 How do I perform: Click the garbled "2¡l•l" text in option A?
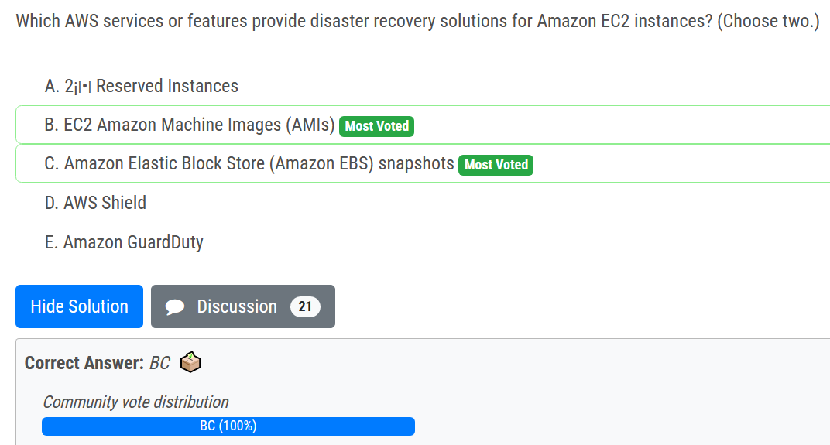click(79, 87)
